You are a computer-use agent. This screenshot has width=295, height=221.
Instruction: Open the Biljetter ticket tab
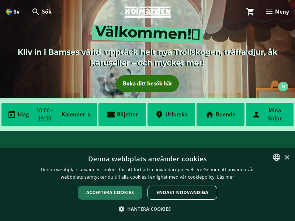[x=122, y=115]
